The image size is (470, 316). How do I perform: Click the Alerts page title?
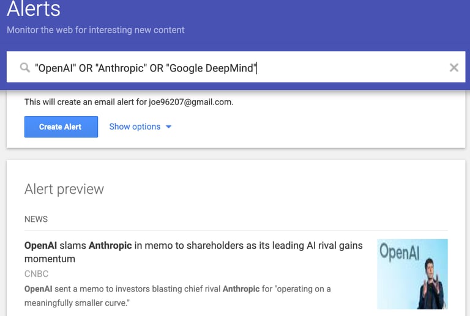34,9
